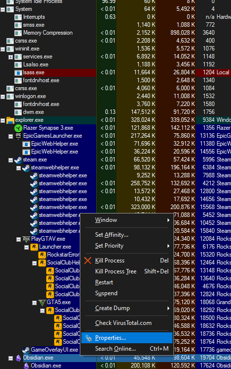The image size is (231, 369).
Task: Choose Restart from the context menu
Action: 127,282
